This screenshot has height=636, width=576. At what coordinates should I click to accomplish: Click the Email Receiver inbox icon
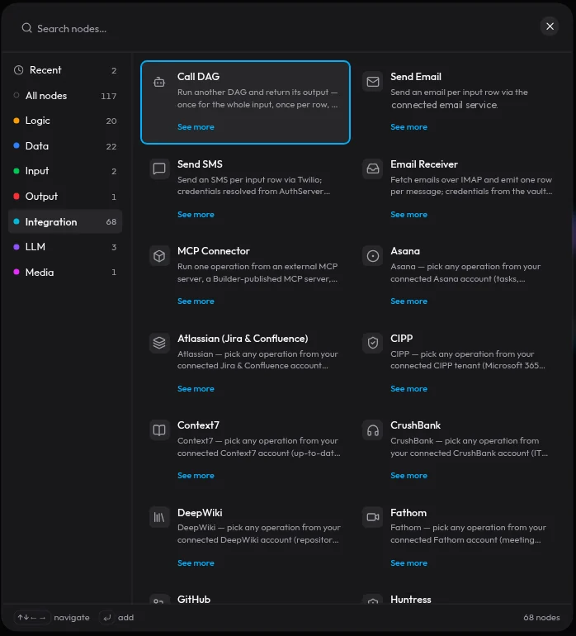372,168
